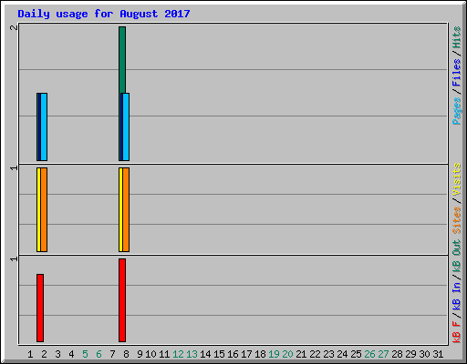Click day '19' on the x-axis
This screenshot has width=467, height=364.
[x=274, y=354]
